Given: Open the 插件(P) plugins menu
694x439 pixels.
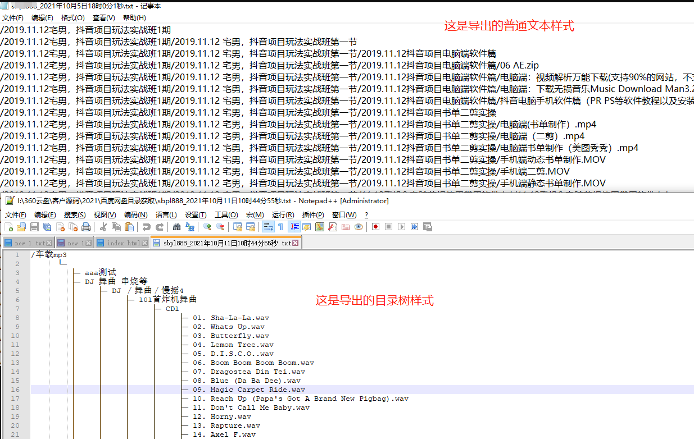Looking at the screenshot, I should coord(313,215).
